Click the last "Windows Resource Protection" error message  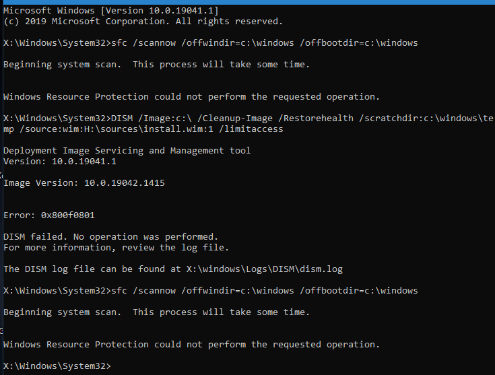pyautogui.click(x=191, y=345)
